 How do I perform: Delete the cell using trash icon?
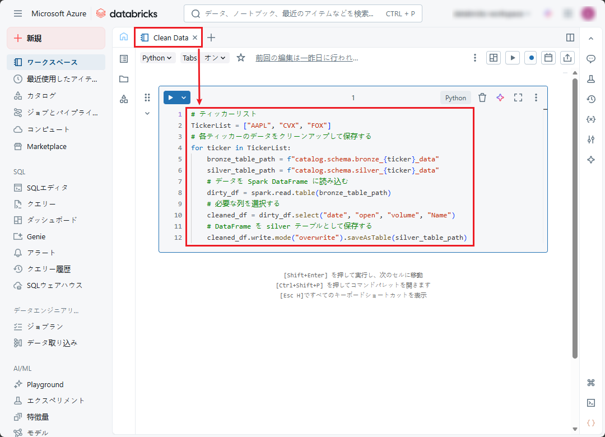[482, 97]
